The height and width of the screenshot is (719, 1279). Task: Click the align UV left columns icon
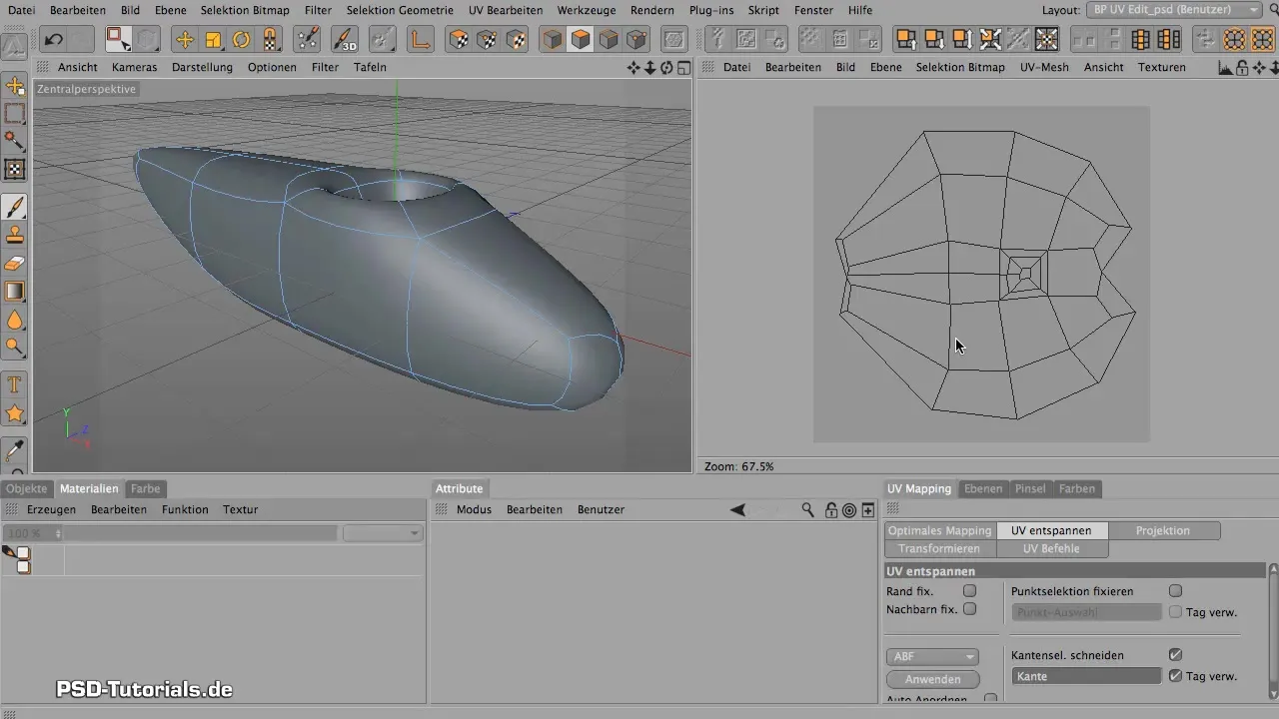pyautogui.click(x=1140, y=40)
